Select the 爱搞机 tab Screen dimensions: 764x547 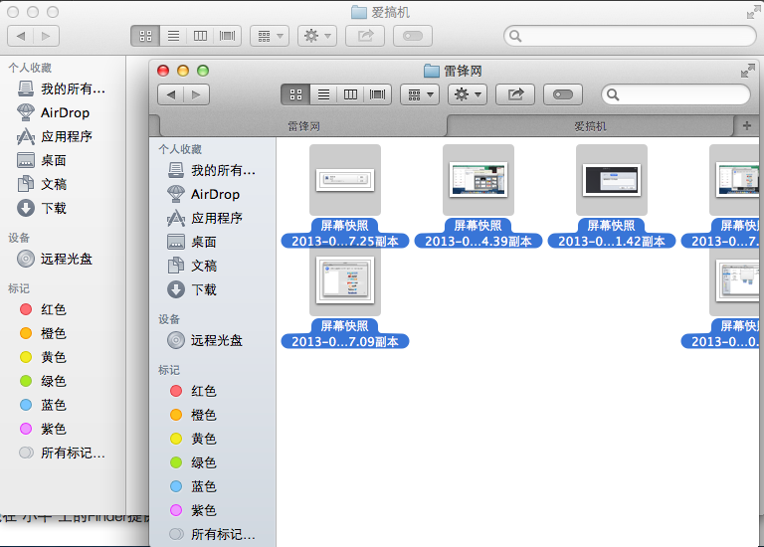coord(590,126)
